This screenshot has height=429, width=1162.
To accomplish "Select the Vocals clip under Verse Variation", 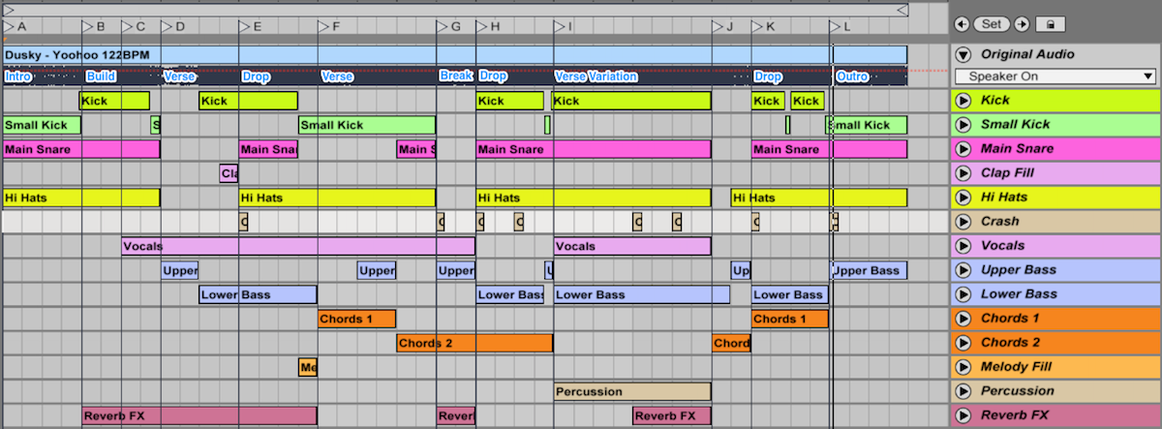I will [x=632, y=246].
